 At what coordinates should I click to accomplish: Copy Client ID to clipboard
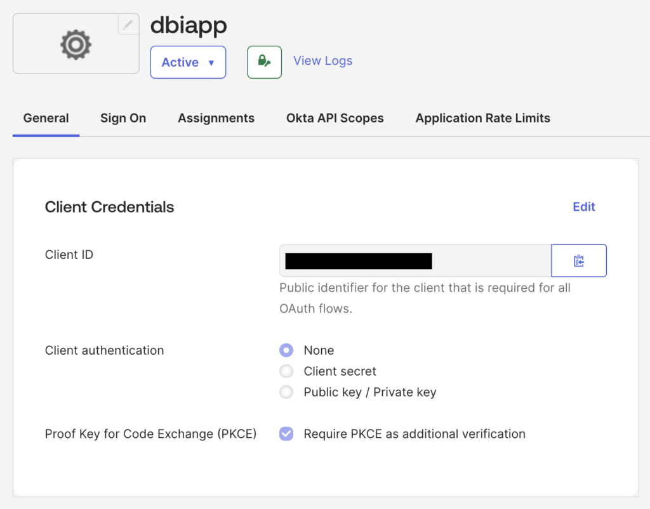click(579, 260)
